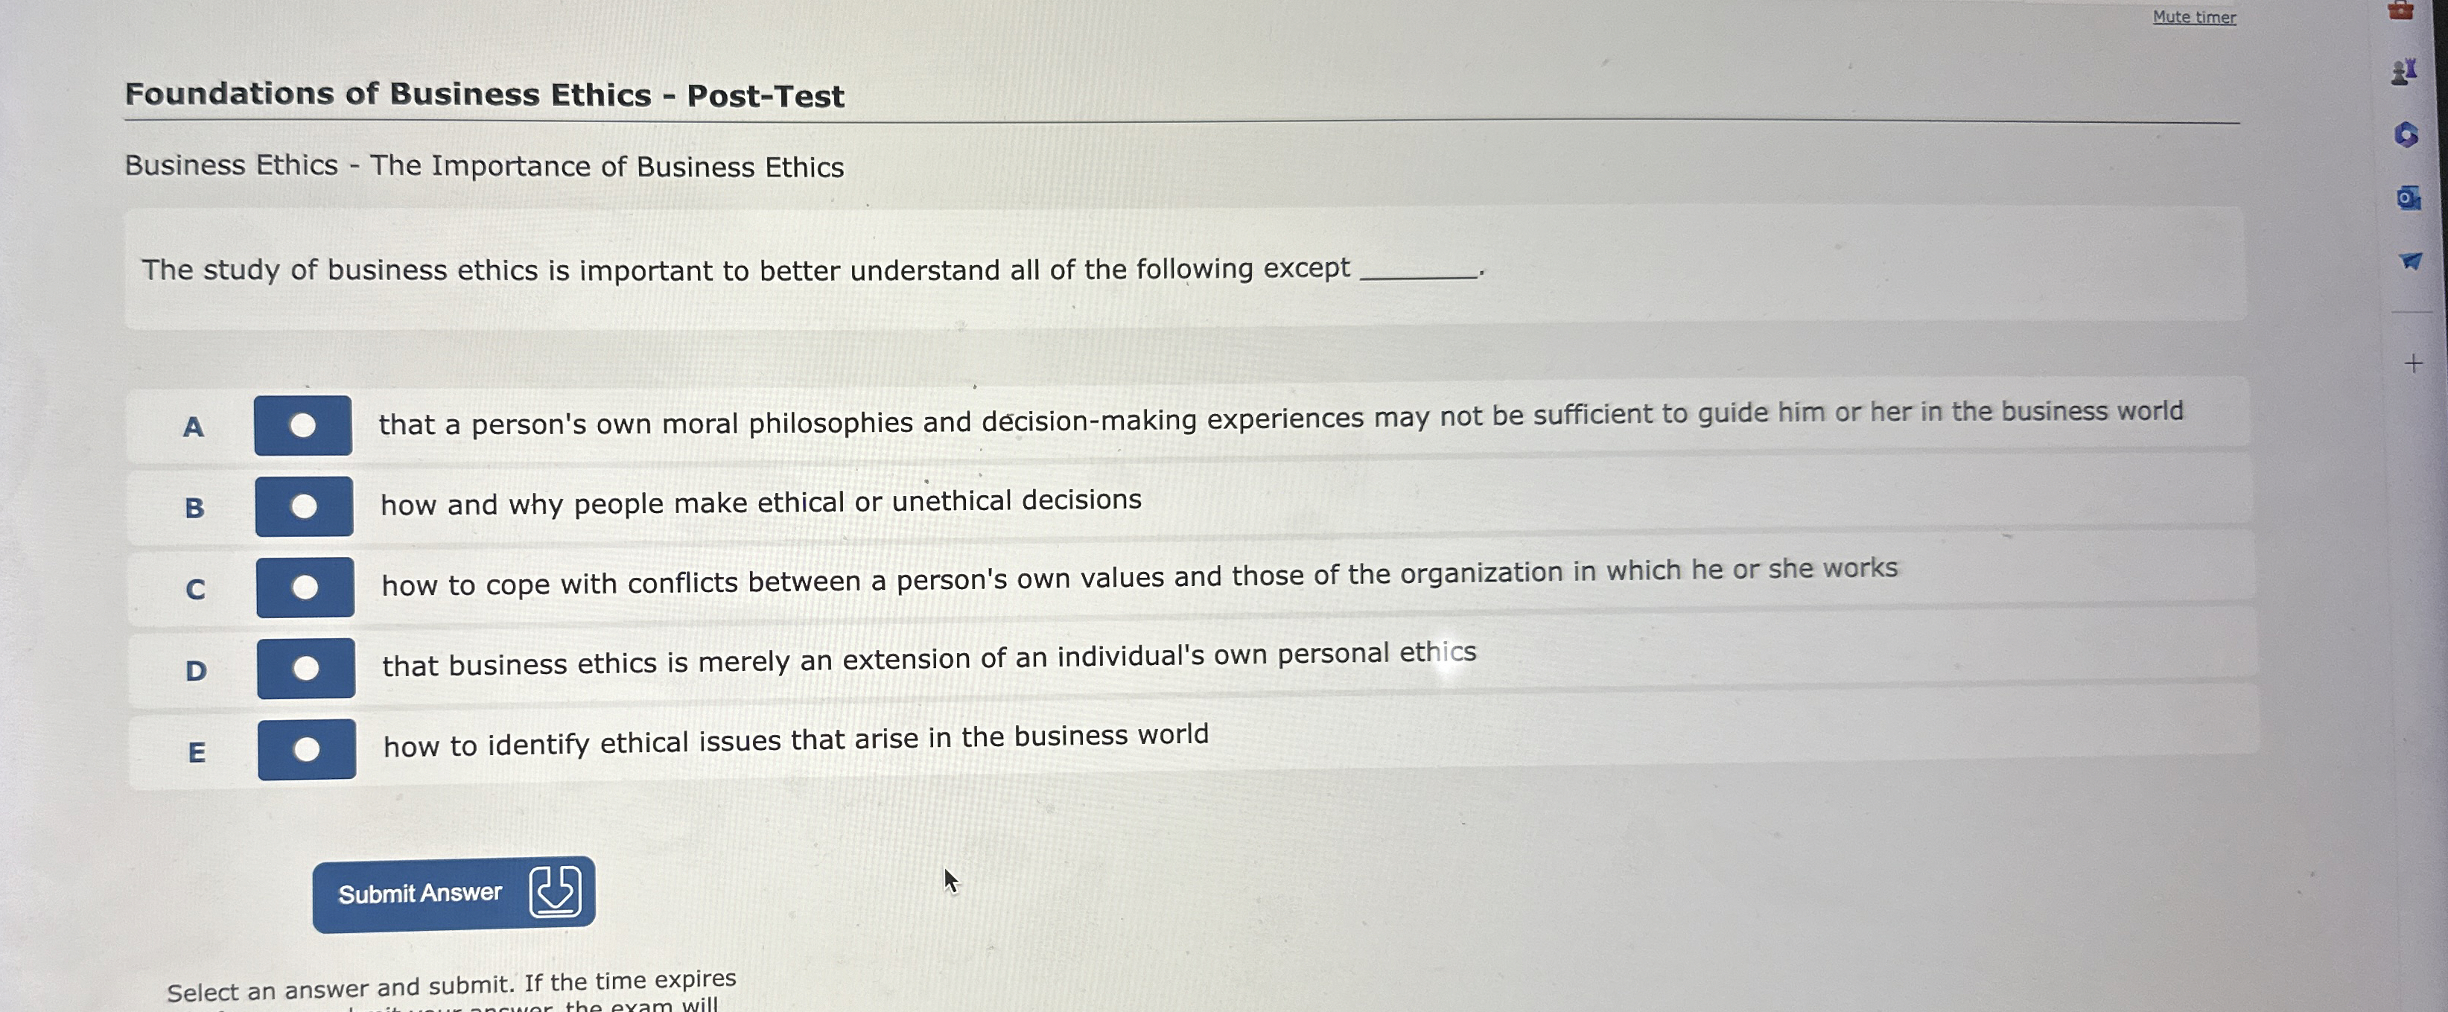Select radio button for answer D
This screenshot has height=1012, width=2448.
tap(304, 668)
